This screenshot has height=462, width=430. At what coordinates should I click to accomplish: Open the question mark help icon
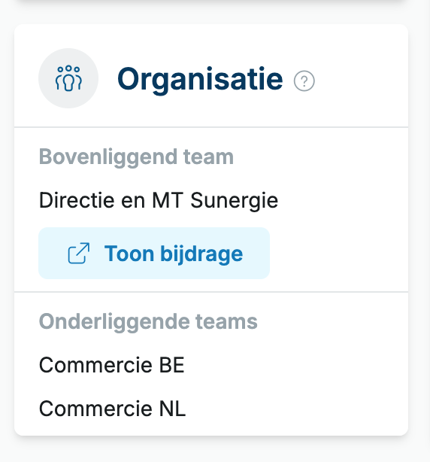pyautogui.click(x=304, y=81)
